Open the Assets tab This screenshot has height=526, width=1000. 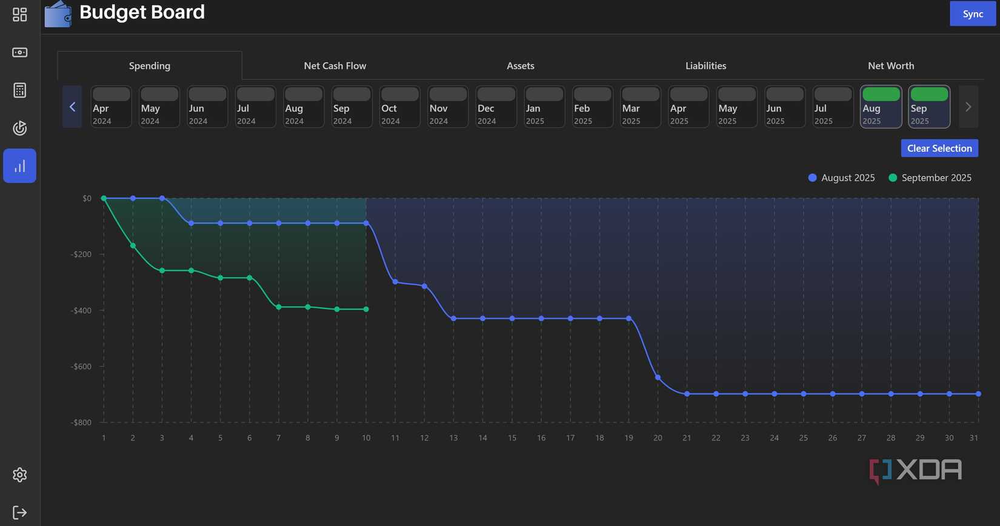coord(521,65)
